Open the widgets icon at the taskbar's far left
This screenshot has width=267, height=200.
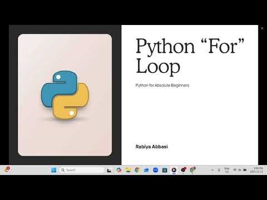pyautogui.click(x=7, y=169)
